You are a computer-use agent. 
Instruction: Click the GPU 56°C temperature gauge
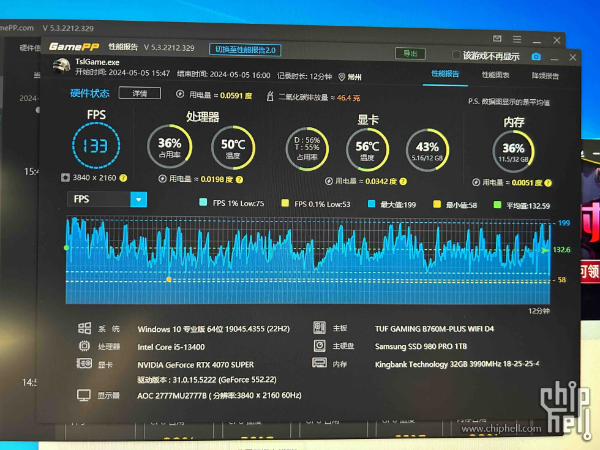click(367, 149)
